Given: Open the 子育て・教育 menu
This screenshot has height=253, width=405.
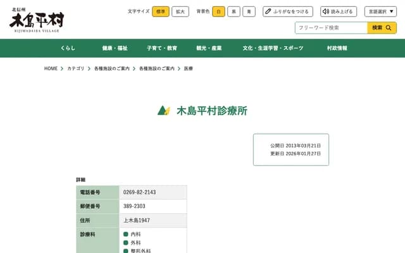Looking at the screenshot, I should coord(161,48).
